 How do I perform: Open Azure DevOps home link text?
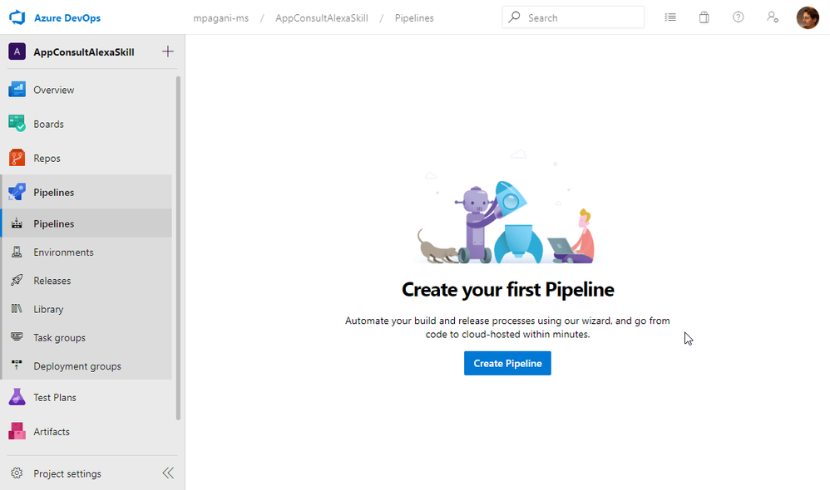pyautogui.click(x=67, y=18)
